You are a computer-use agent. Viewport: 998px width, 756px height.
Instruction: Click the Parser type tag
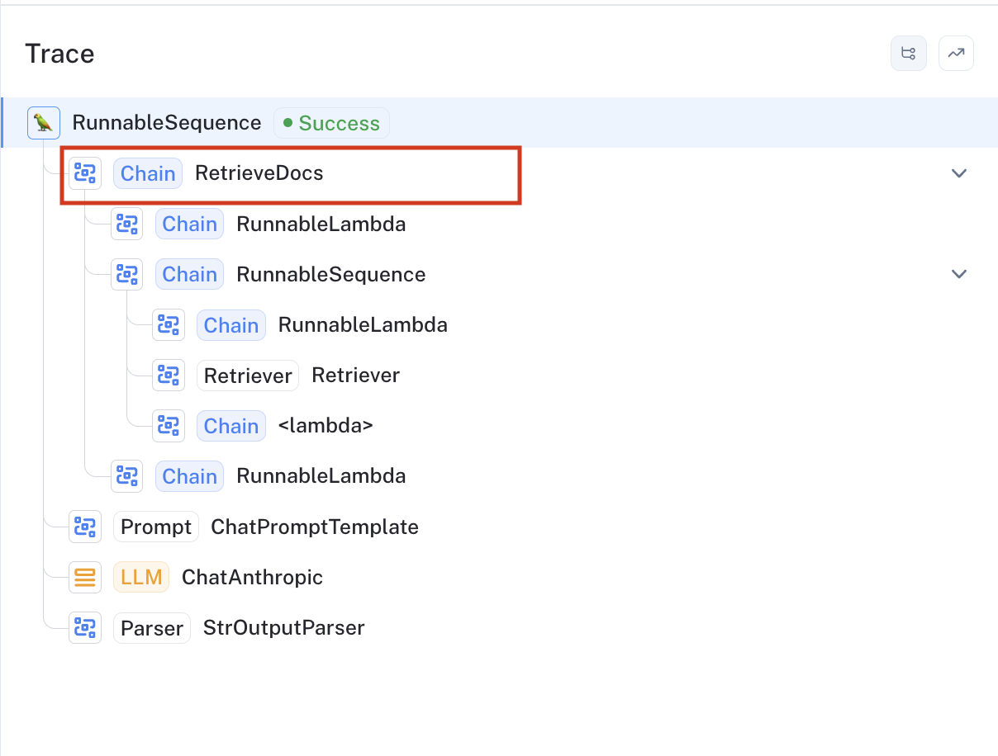pos(152,628)
